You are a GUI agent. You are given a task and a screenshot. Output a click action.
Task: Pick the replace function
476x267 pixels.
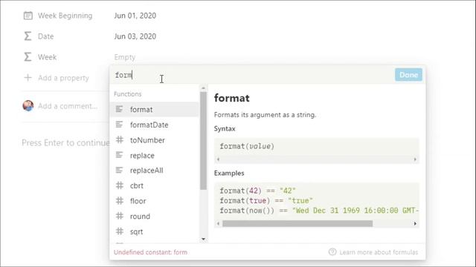click(155, 155)
